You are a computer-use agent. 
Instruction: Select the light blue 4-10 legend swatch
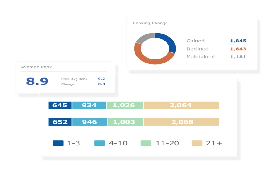coord(100,143)
